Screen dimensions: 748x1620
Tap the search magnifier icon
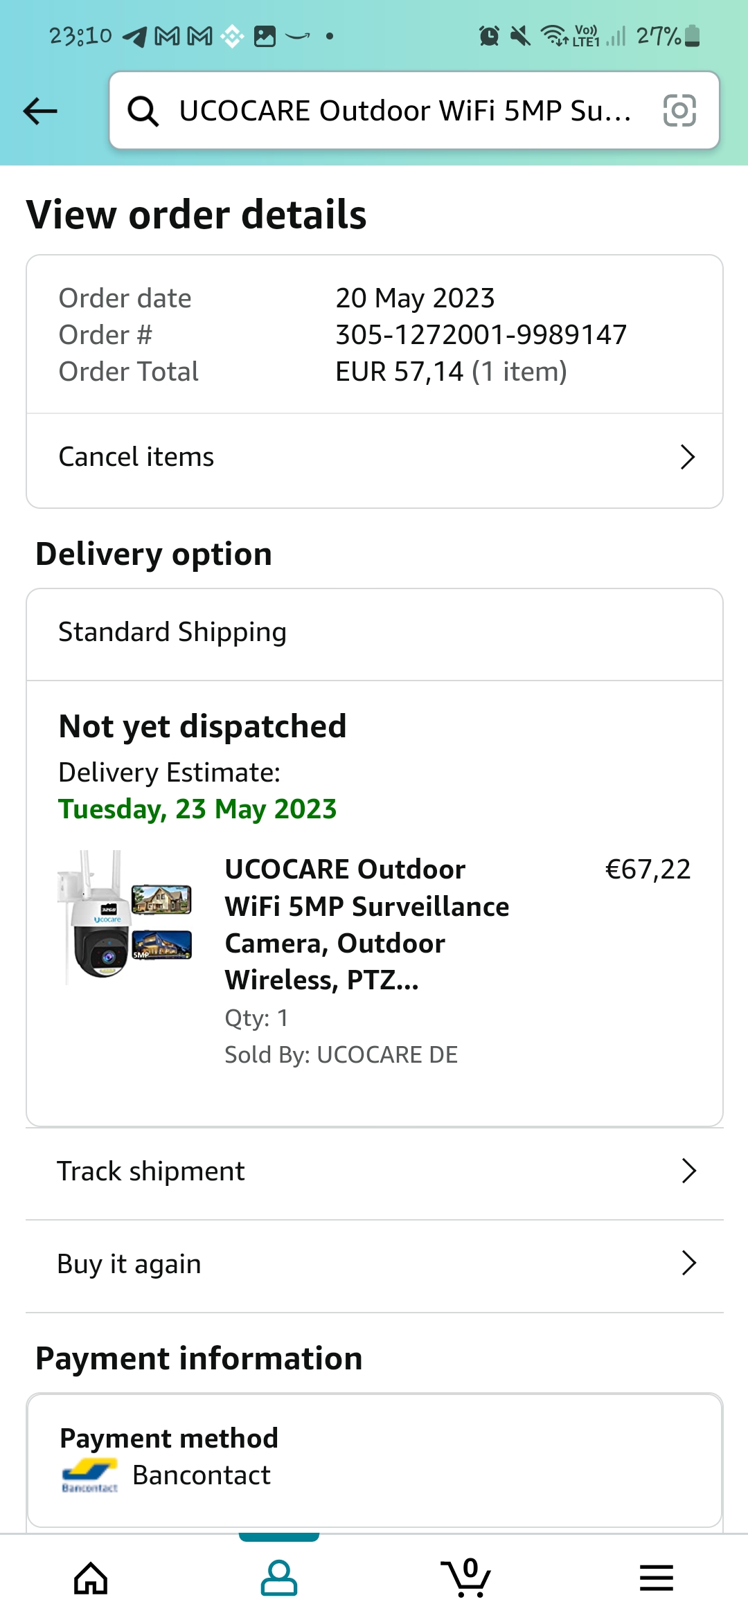click(x=143, y=111)
